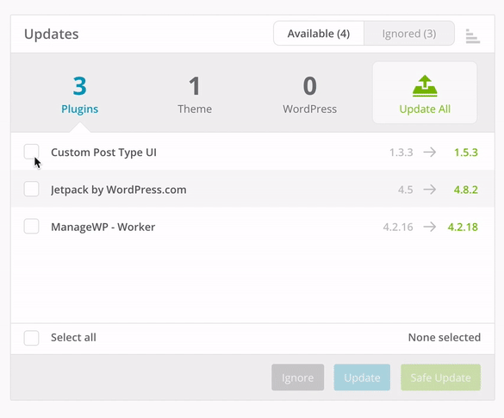Click the arrow beside Jetpack version 4.5
Screen dimensions: 504x418
pos(429,190)
